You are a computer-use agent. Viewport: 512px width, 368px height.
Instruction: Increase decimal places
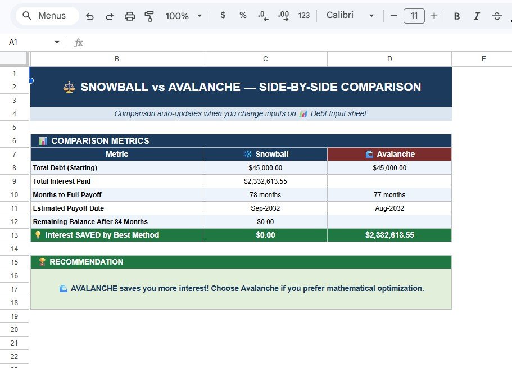[x=283, y=16]
